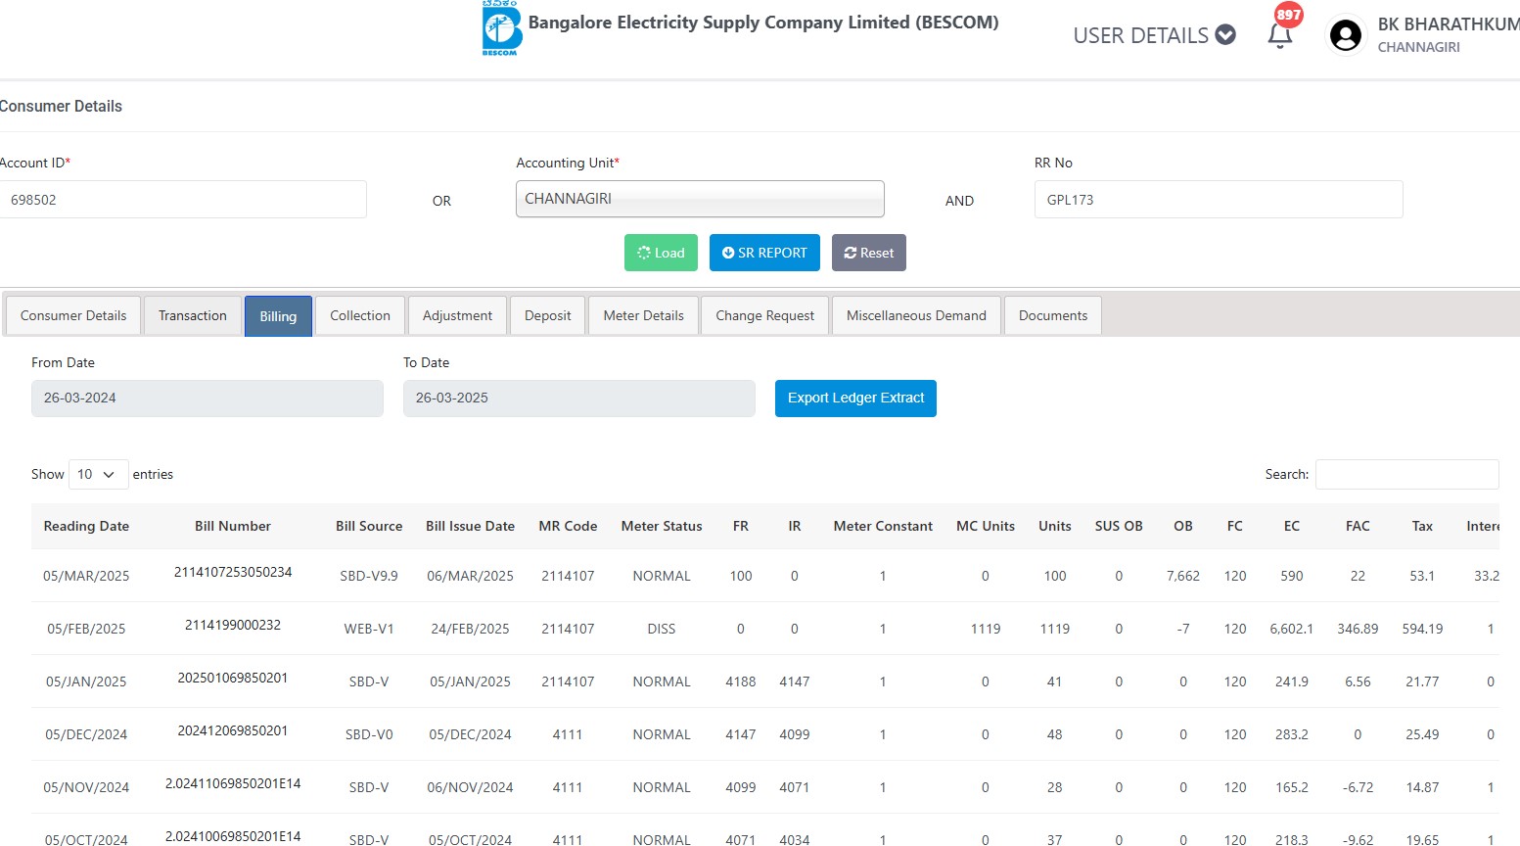
Task: Expand the USER DETAILS menu
Action: (1154, 35)
